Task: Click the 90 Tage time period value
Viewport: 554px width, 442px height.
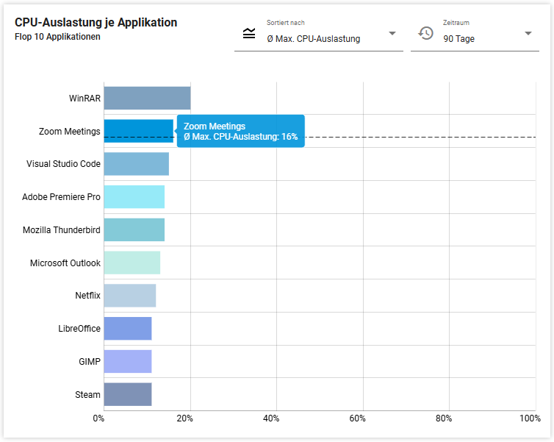Action: click(x=459, y=39)
